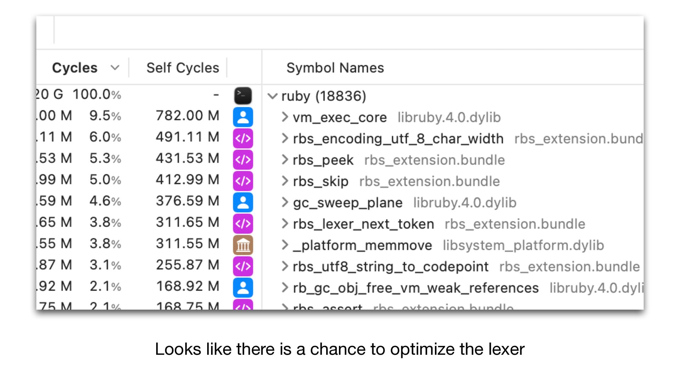This screenshot has height=382, width=680.
Task: Click the terminal icon beside ruby process
Action: click(x=243, y=95)
